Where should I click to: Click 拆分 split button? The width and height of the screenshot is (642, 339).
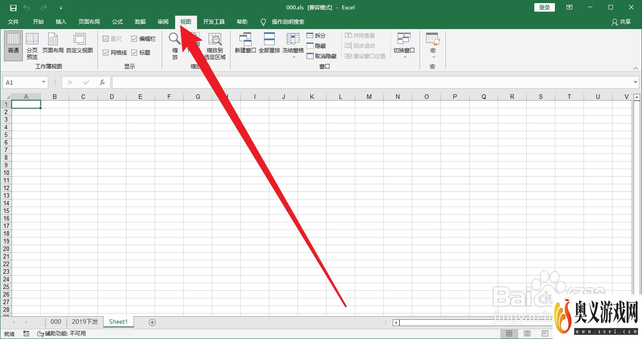pos(316,35)
